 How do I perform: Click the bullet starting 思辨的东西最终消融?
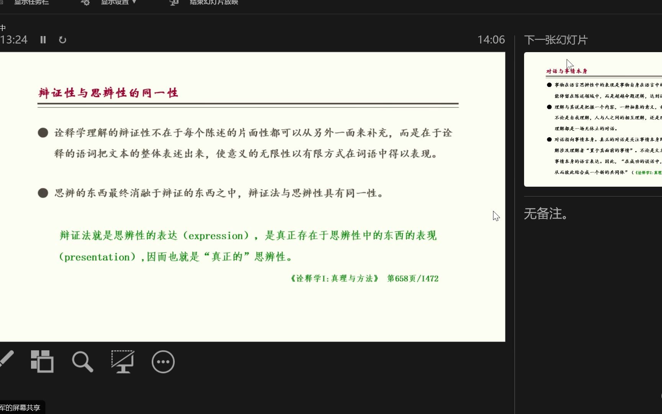coord(211,193)
